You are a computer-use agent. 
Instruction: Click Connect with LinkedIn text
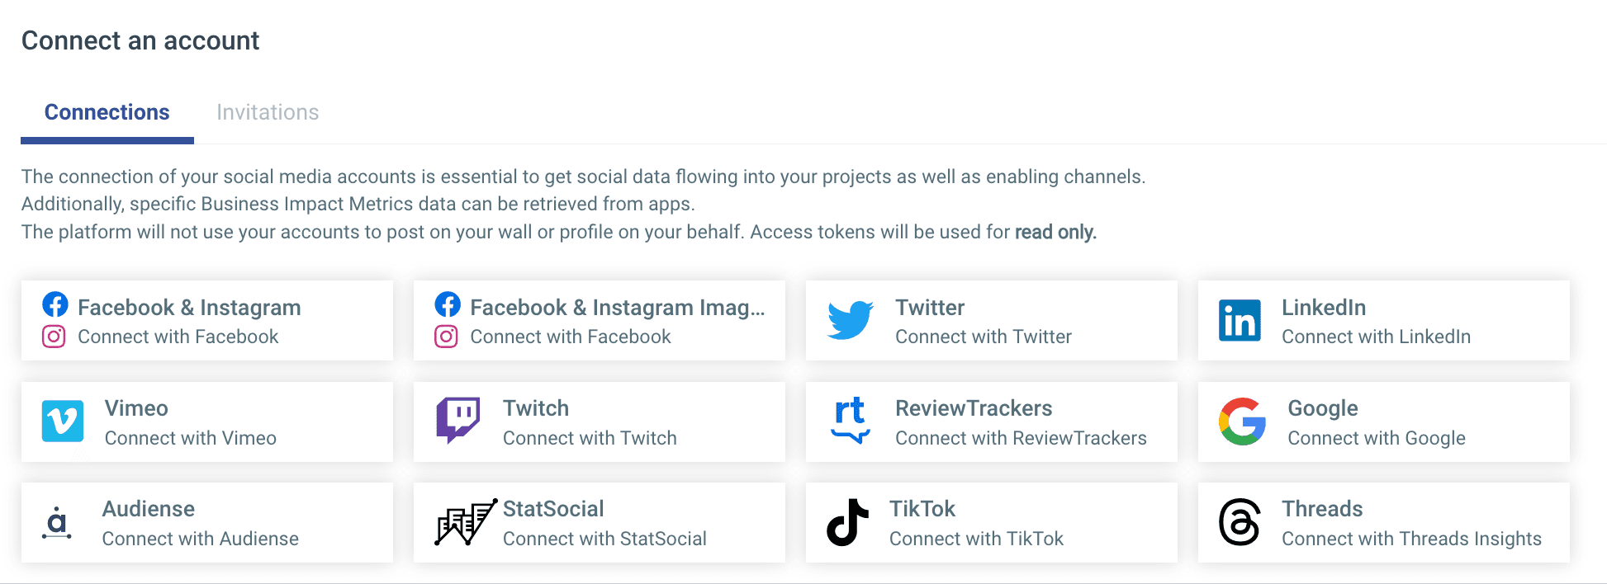pos(1376,337)
